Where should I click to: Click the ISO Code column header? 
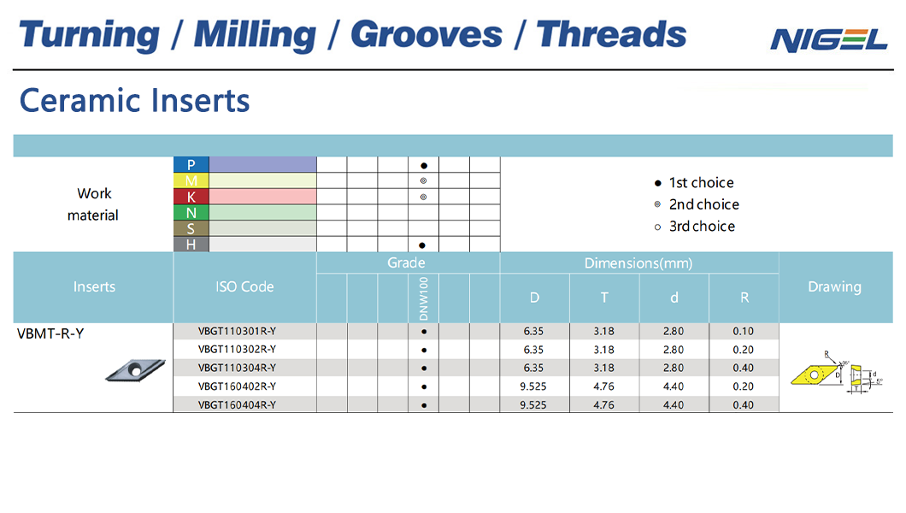[244, 286]
